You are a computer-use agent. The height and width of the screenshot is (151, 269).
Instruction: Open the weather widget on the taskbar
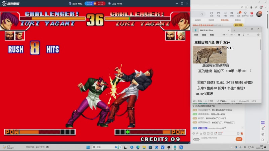[8, 147]
